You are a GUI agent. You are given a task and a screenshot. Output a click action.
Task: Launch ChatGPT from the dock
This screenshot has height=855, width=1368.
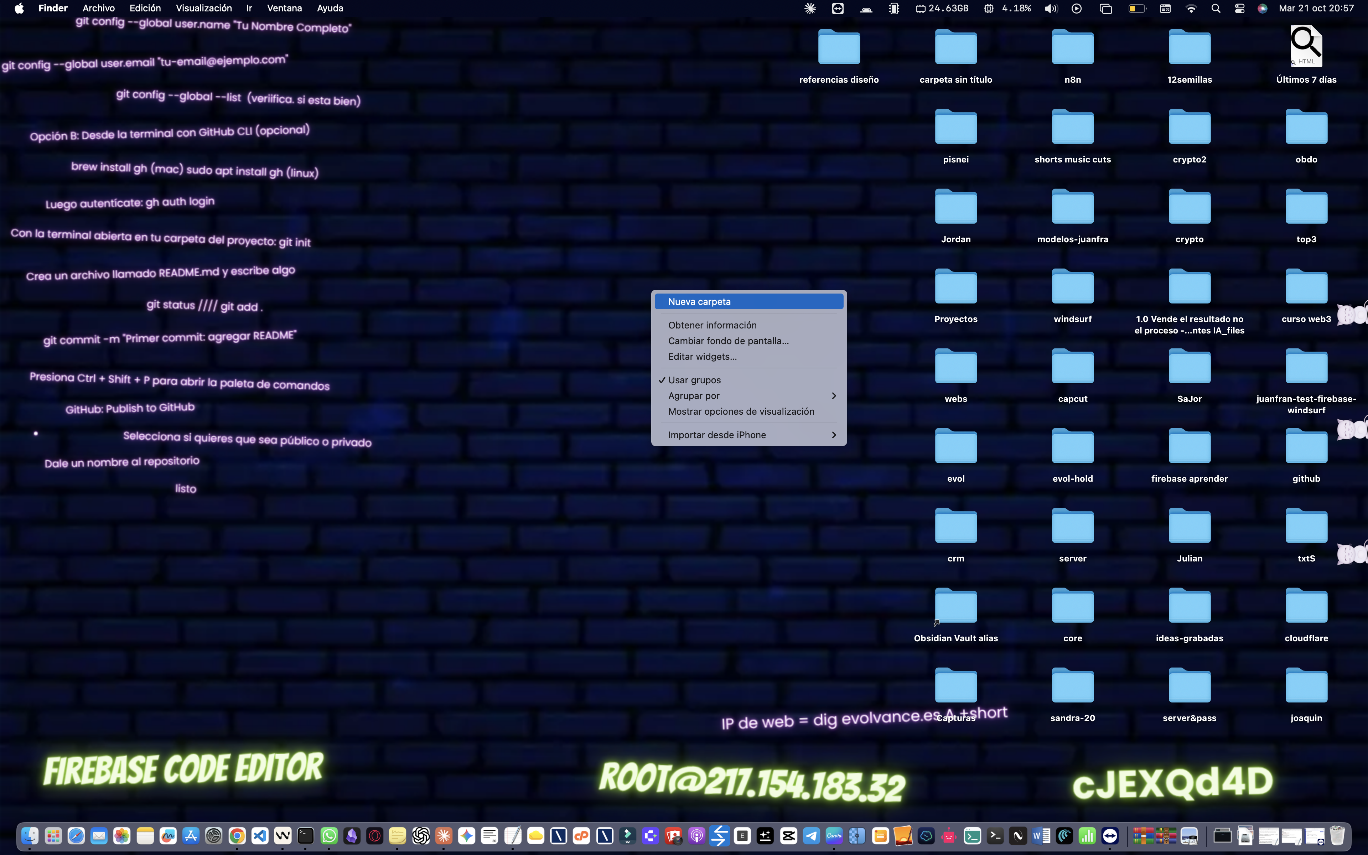pos(421,835)
